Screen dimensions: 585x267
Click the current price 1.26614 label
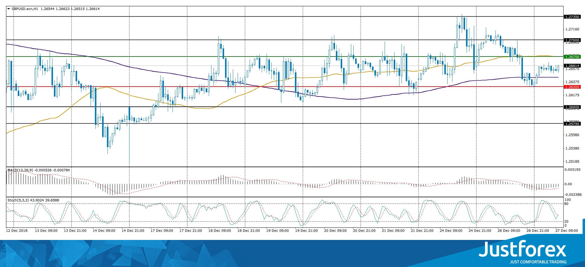572,66
